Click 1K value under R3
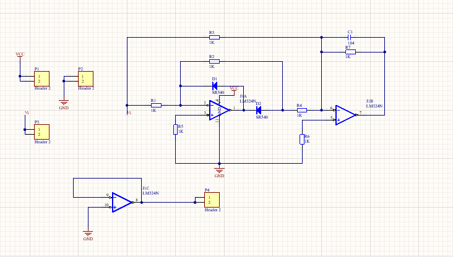 [212, 43]
